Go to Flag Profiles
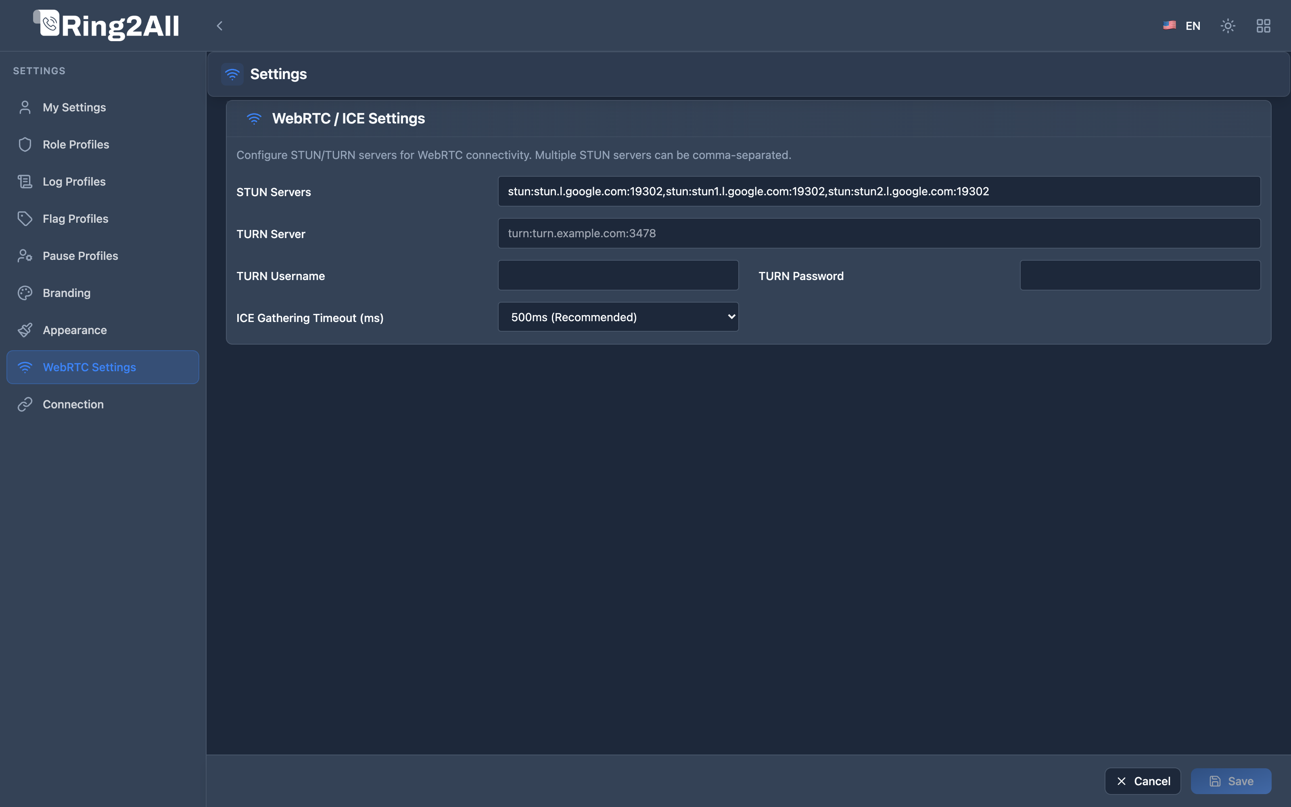This screenshot has width=1291, height=807. 102,219
